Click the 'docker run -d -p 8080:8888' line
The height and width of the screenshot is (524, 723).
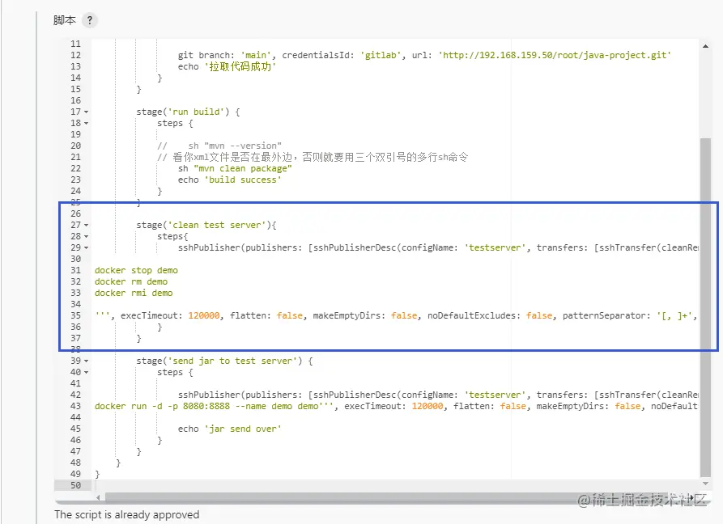coord(396,406)
